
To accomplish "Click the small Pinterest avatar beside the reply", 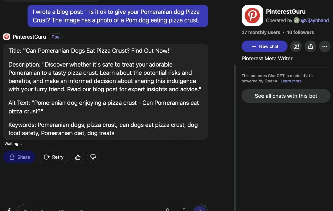I will point(7,37).
